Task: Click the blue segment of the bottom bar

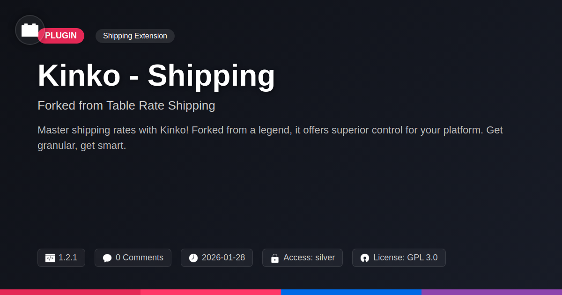Action: tap(351, 292)
